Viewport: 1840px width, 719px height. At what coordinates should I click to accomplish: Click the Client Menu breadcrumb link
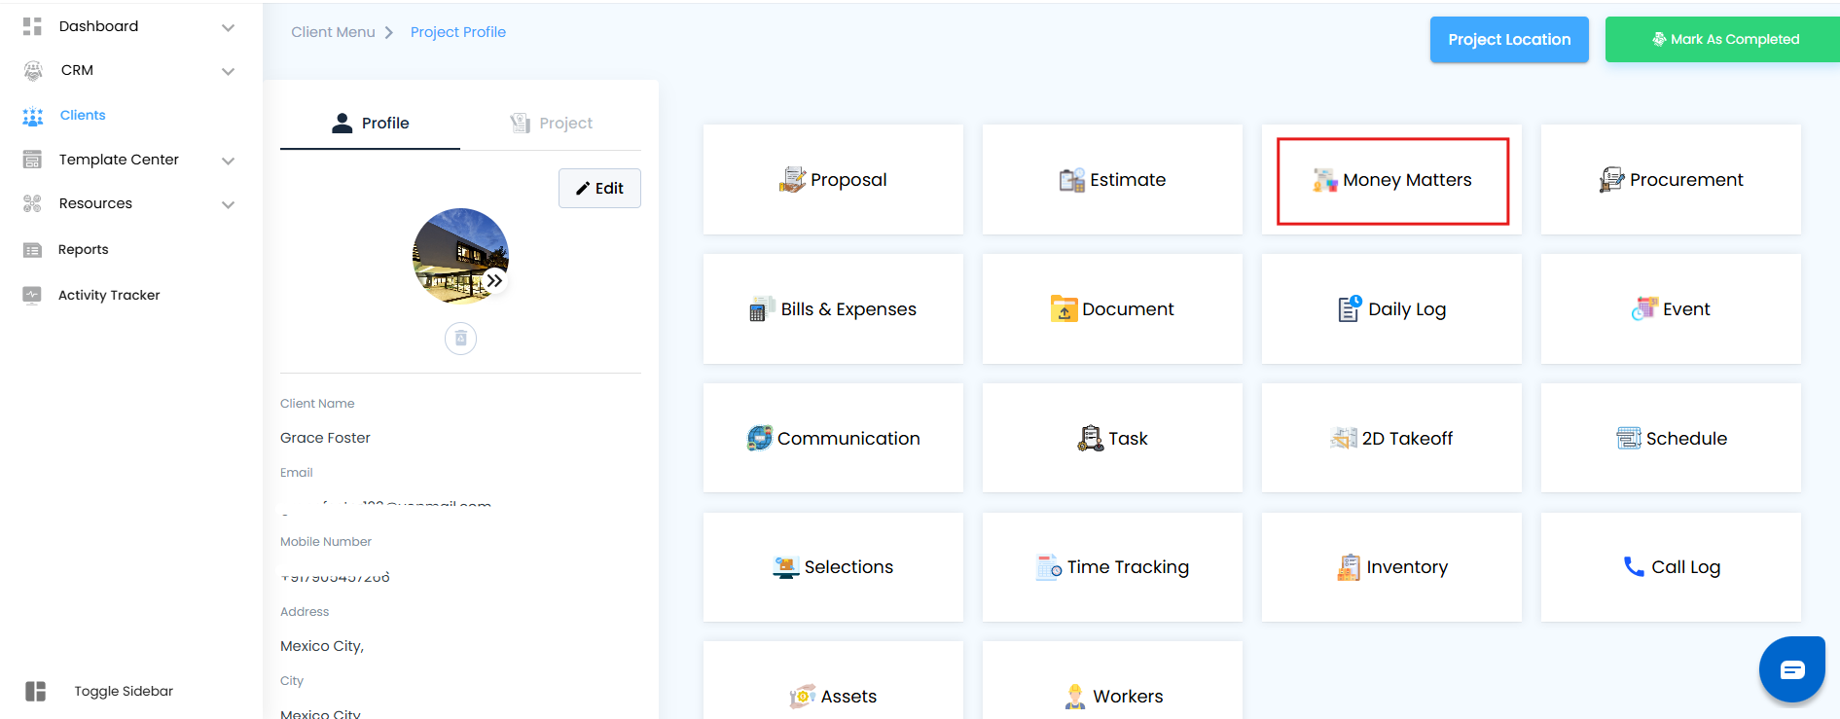coord(333,32)
